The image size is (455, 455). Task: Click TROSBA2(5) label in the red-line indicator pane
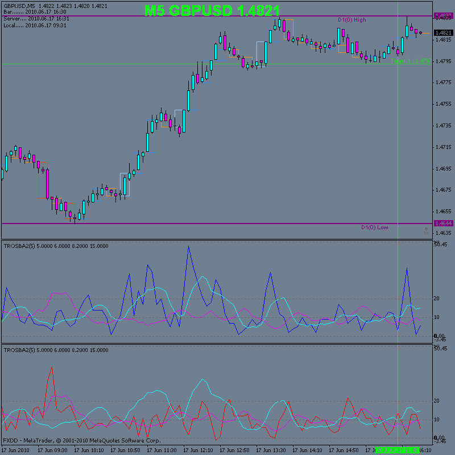tap(19, 350)
